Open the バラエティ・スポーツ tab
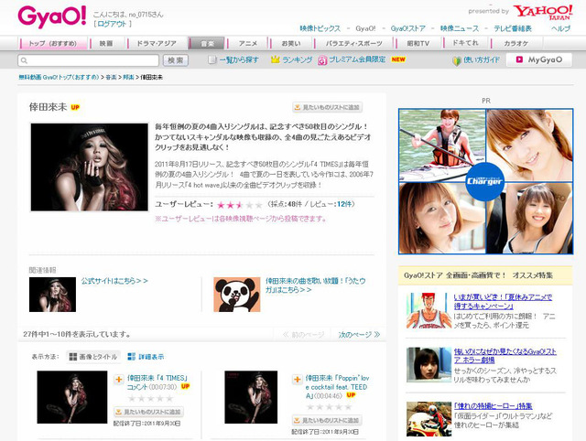 click(x=354, y=44)
